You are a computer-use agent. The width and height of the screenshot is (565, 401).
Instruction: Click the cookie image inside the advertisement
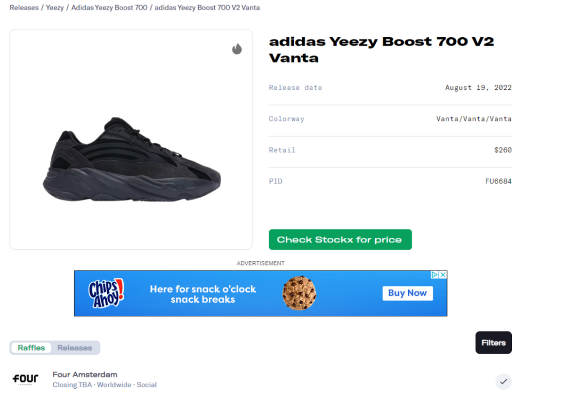tap(299, 293)
